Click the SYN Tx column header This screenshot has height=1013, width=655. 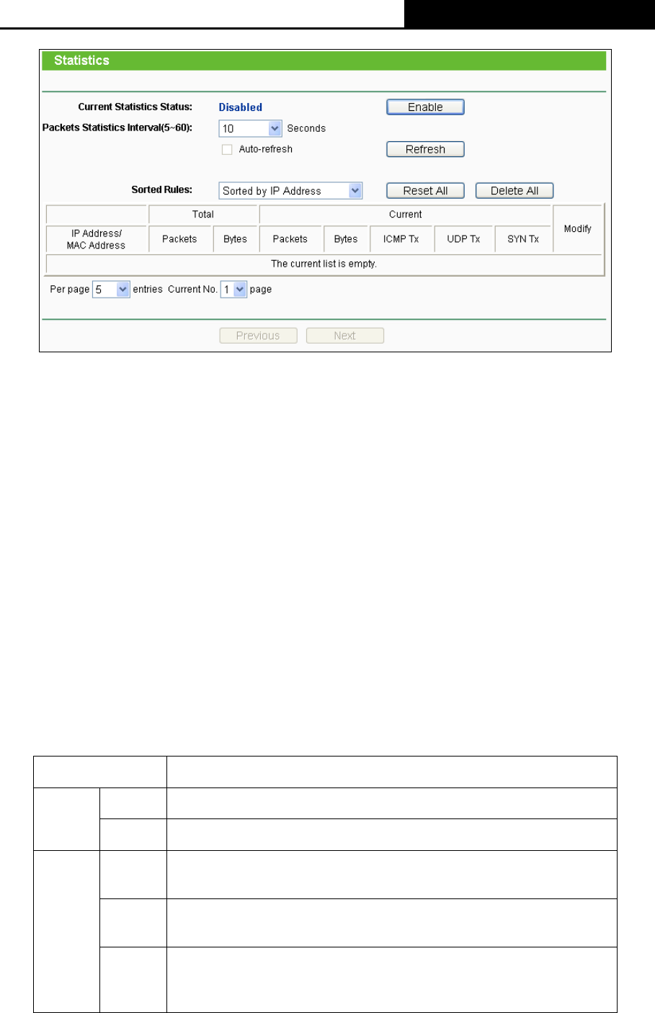pos(523,239)
